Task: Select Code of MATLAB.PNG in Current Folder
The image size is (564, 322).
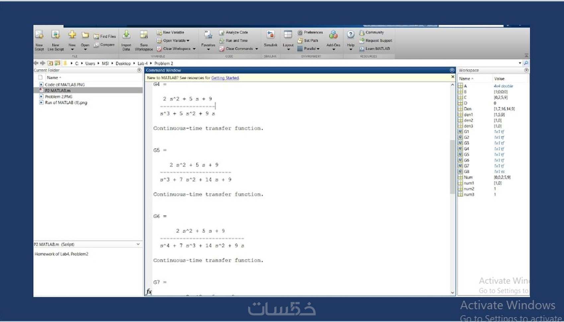Action: [x=65, y=85]
